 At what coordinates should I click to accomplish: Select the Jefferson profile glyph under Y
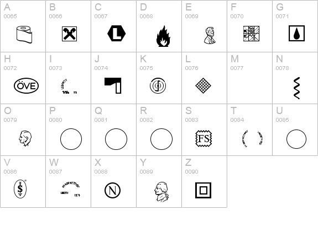(161, 192)
